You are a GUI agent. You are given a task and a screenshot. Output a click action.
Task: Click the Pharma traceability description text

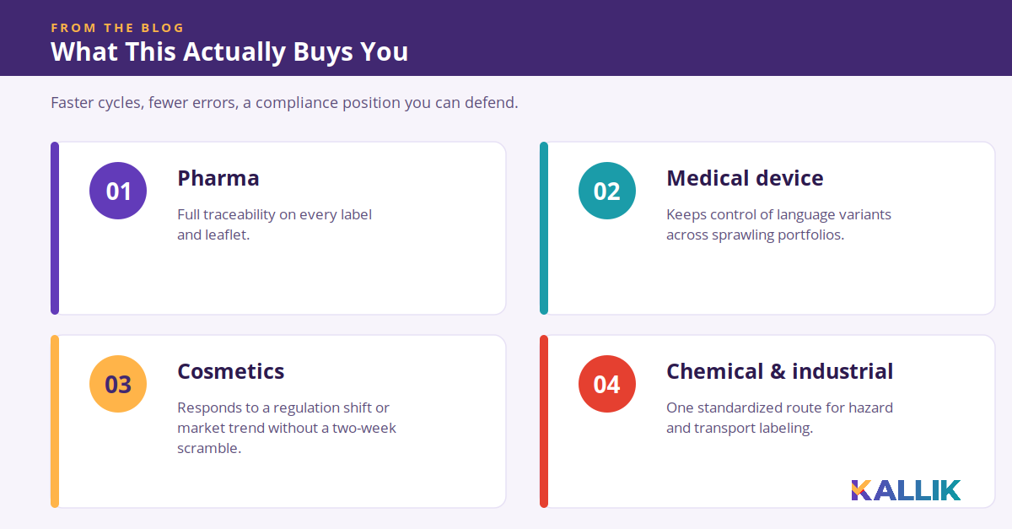click(274, 224)
